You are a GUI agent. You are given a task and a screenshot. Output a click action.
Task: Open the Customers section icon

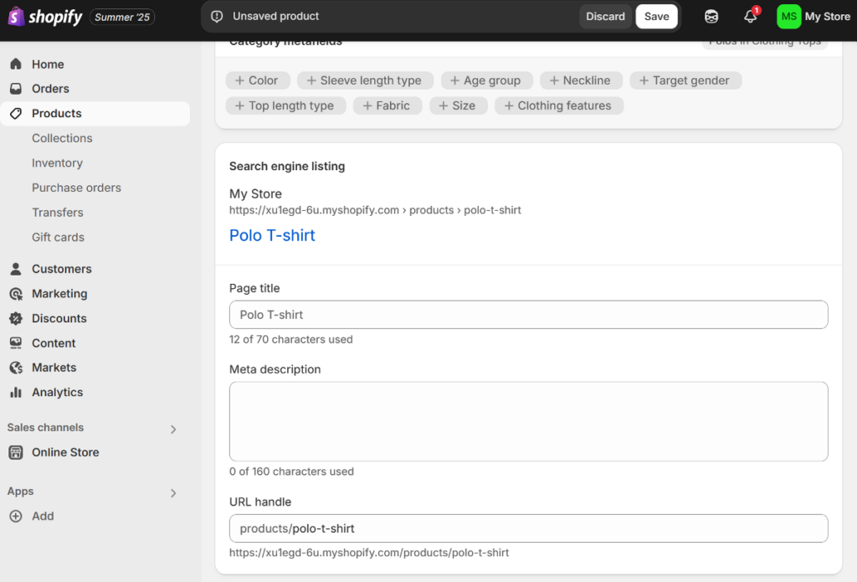[17, 269]
